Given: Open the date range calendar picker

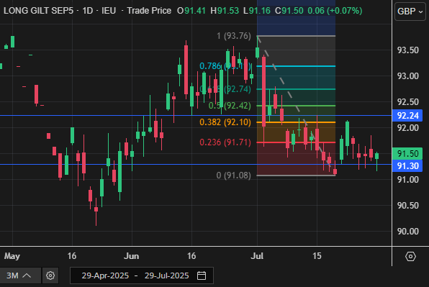Looking at the screenshot, I should point(202,275).
